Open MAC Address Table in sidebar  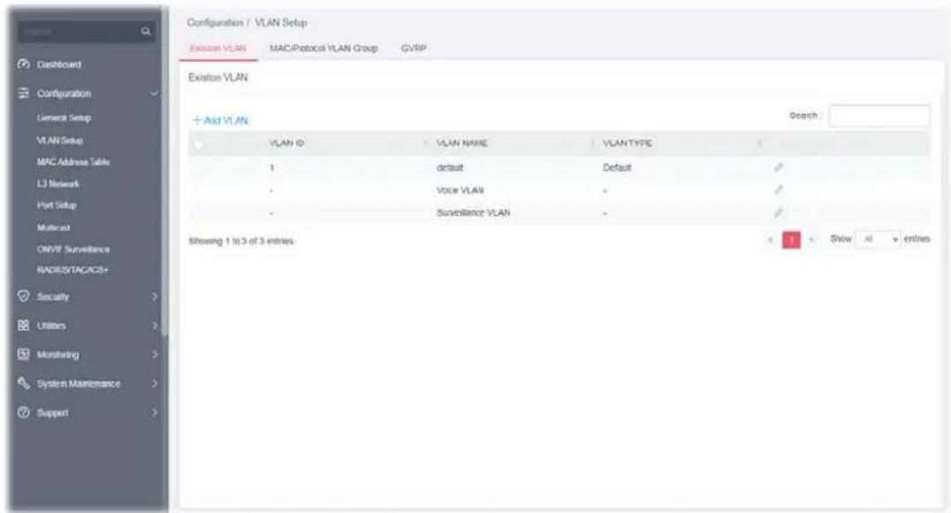73,162
